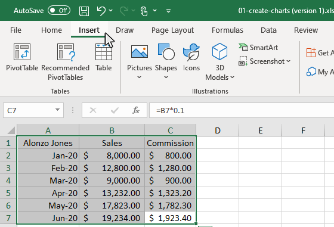334x227 pixels.
Task: Open the Icons gallery
Action: tap(191, 57)
